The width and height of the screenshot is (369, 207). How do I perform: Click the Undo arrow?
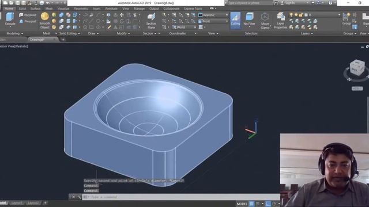pos(48,3)
